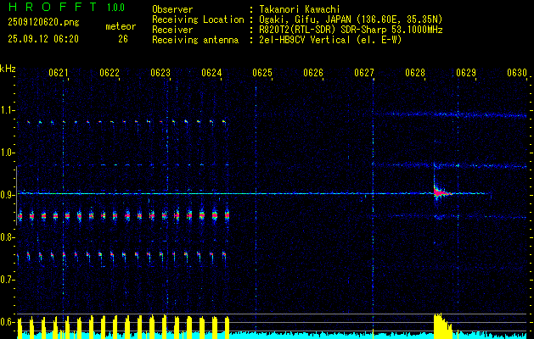The width and height of the screenshot is (534, 339).
Task: Select receiver text R820T2(RTL-SDR) SDR-Sharp 53.1000MHz
Action: coord(351,30)
